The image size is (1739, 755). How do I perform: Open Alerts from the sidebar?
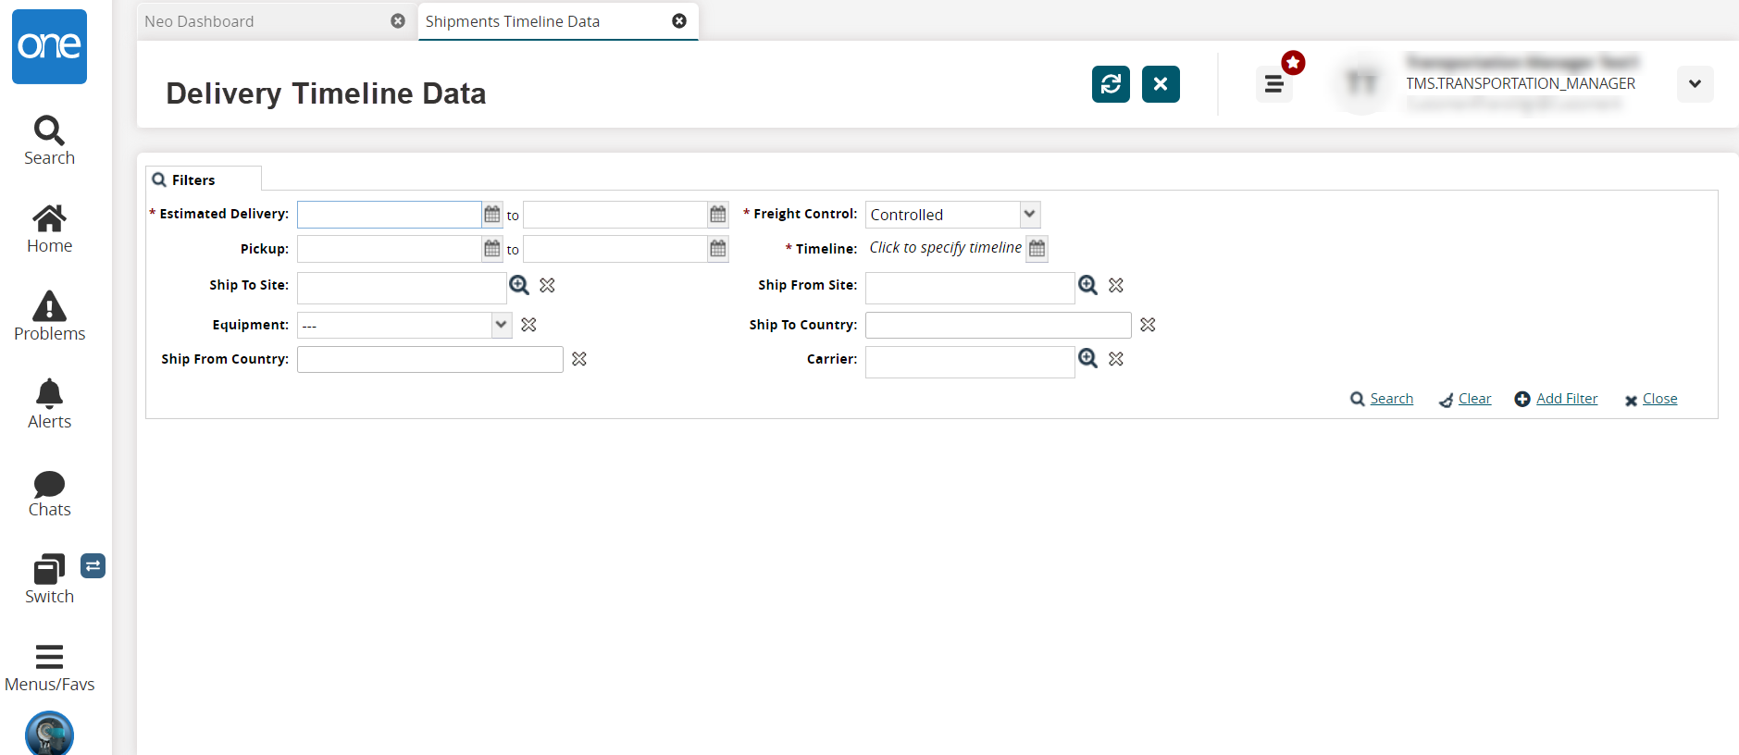tap(49, 404)
